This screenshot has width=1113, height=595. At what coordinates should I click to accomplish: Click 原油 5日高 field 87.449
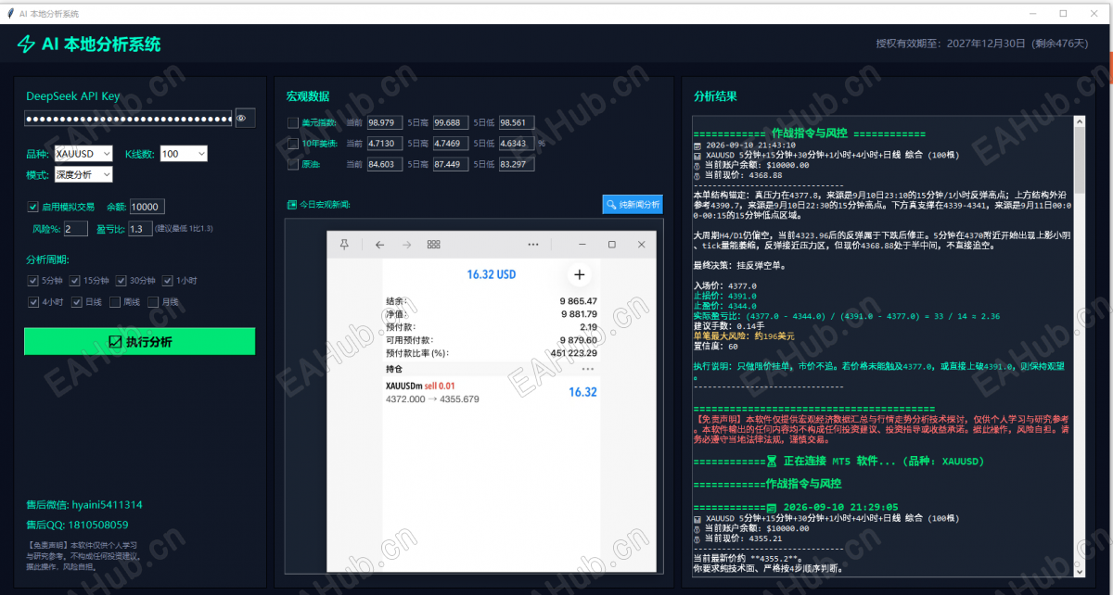click(451, 164)
